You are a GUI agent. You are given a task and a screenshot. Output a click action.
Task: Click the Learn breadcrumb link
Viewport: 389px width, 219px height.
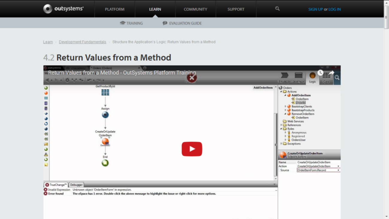48,42
